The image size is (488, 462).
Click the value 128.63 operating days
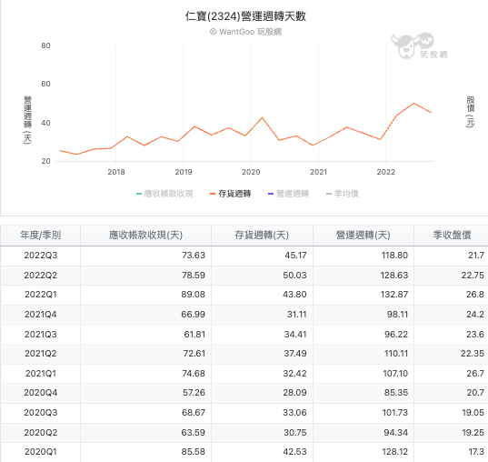(394, 276)
